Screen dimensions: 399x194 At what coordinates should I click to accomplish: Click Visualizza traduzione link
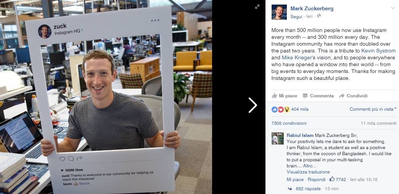click(308, 172)
